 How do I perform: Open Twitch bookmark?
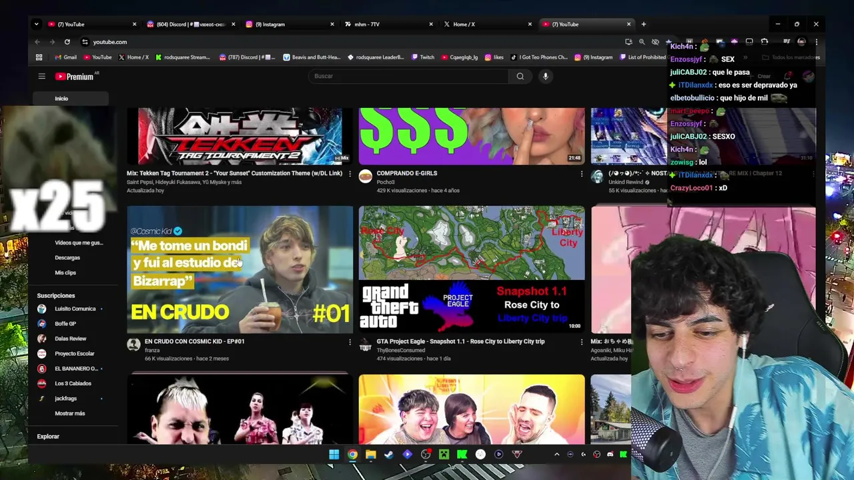423,57
